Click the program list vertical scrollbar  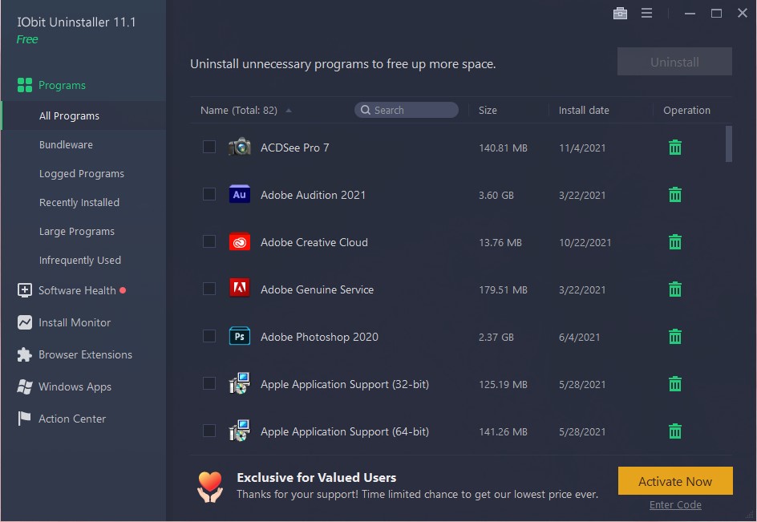tap(728, 144)
